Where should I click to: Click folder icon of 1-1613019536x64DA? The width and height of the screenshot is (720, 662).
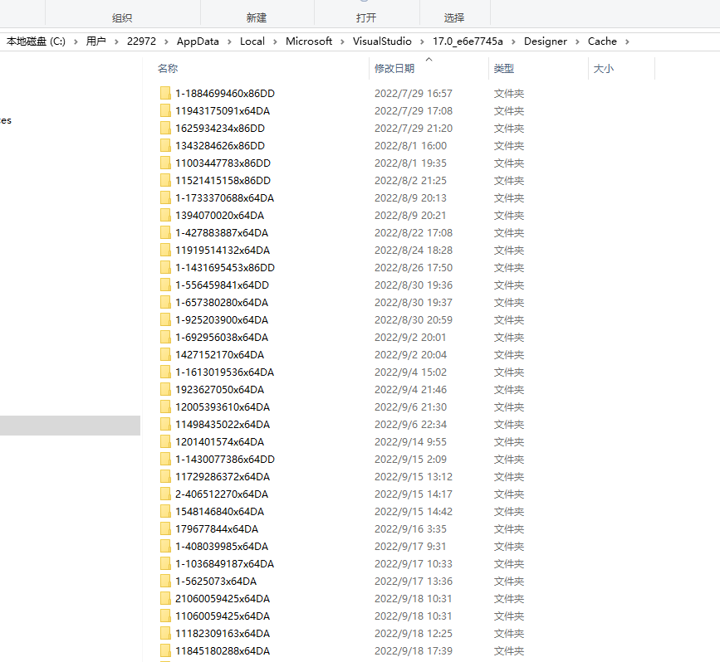[x=165, y=372]
